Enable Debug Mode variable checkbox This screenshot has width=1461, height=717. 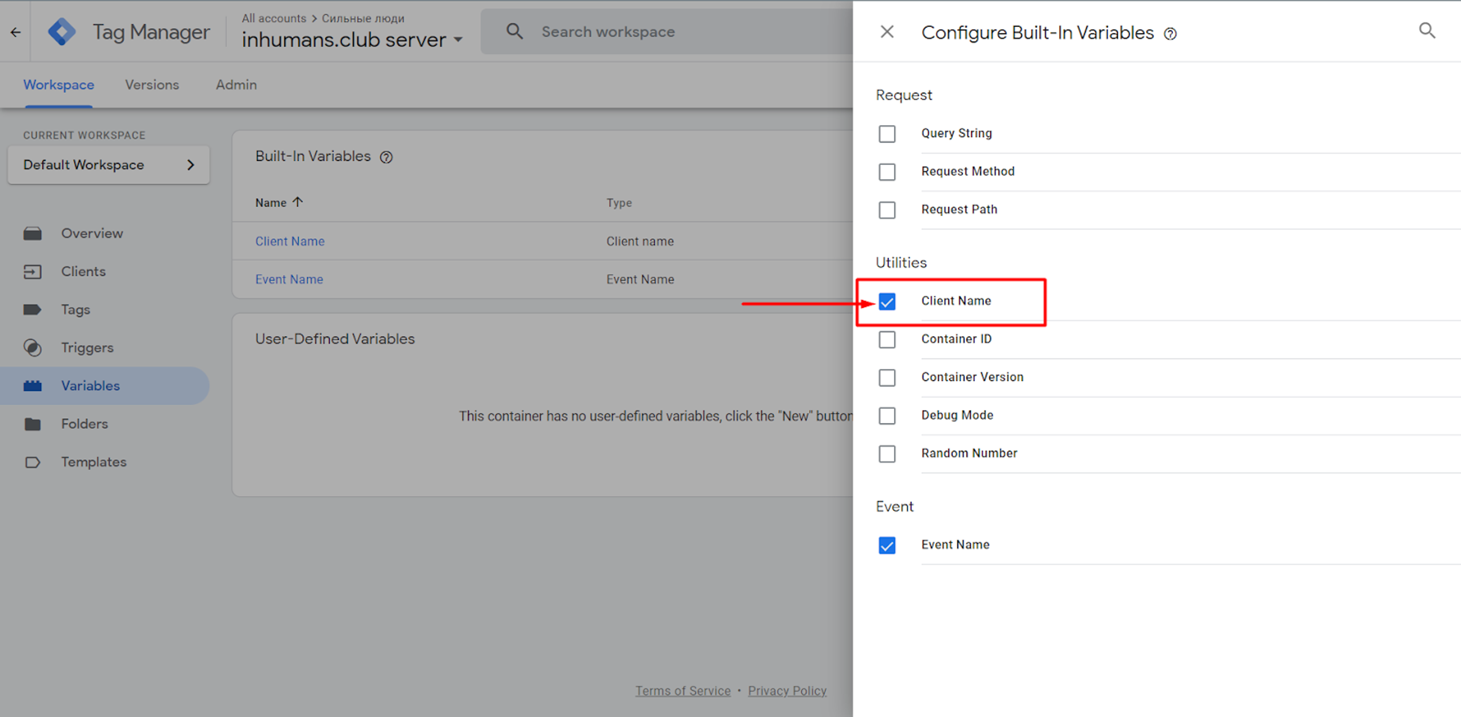pos(887,416)
